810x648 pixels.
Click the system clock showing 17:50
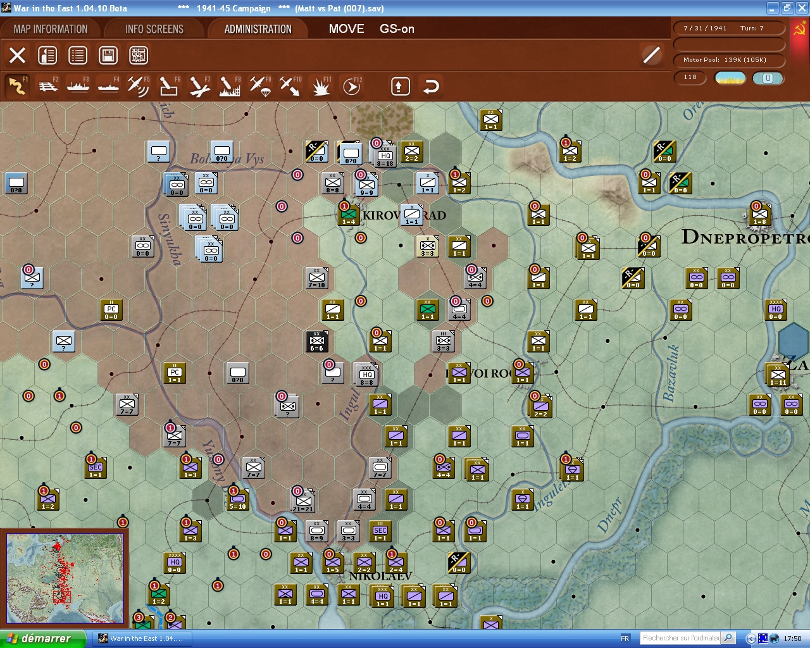[792, 639]
